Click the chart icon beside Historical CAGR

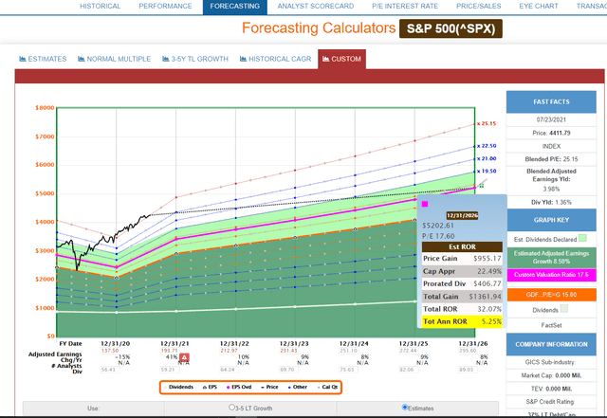pyautogui.click(x=243, y=59)
